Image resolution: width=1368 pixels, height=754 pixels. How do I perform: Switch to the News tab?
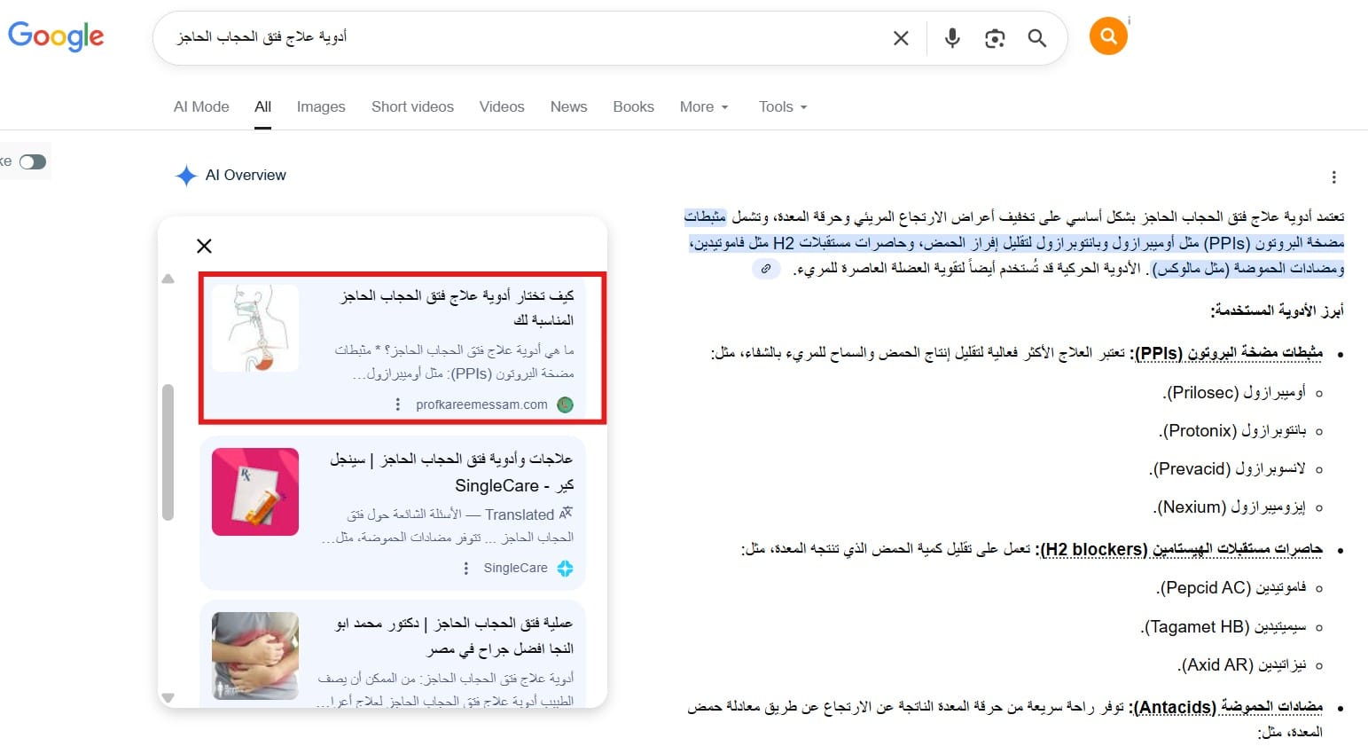(568, 106)
